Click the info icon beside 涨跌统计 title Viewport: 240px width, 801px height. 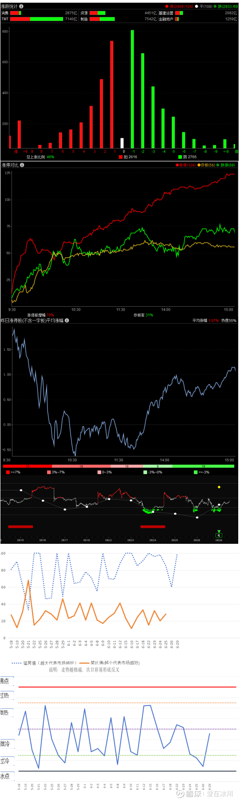click(x=21, y=6)
